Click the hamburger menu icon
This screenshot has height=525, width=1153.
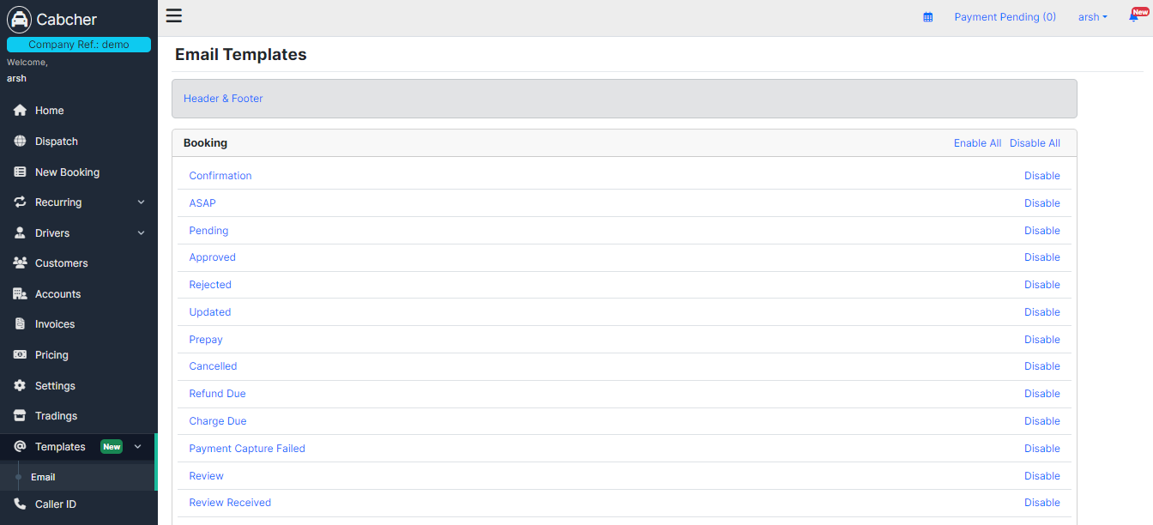tap(174, 15)
